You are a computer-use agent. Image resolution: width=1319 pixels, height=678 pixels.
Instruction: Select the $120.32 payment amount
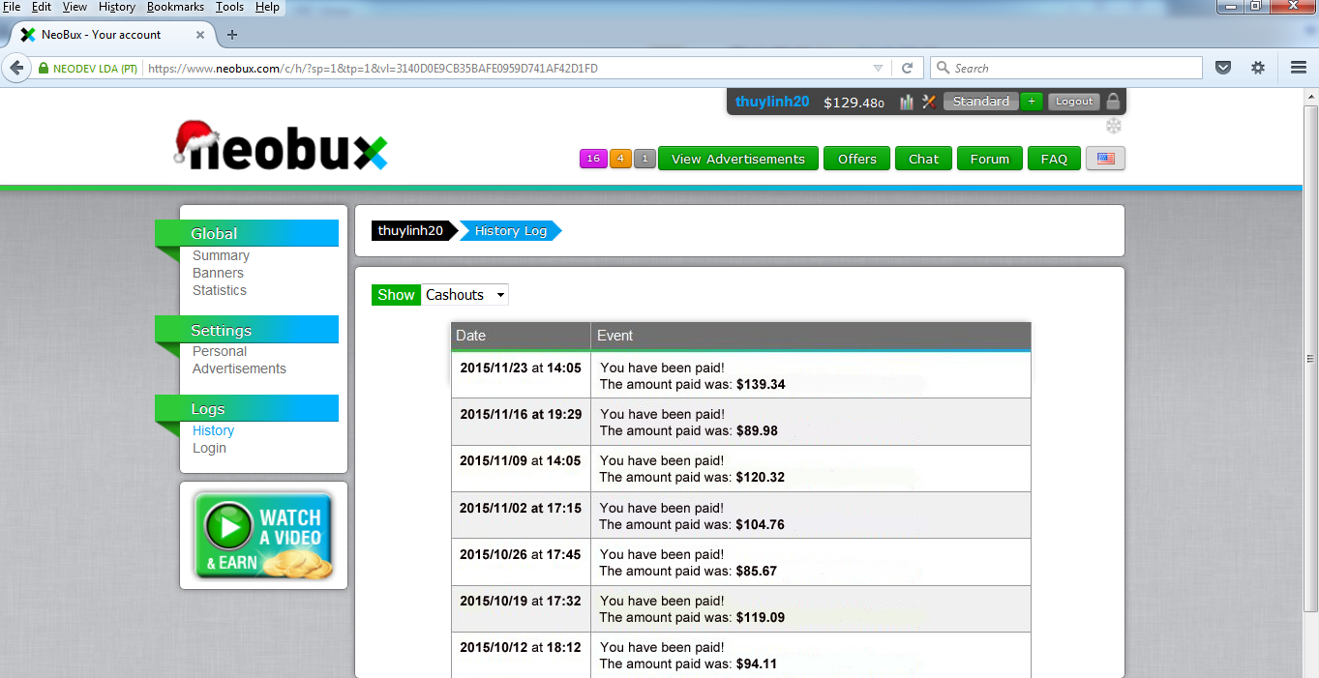click(x=761, y=477)
